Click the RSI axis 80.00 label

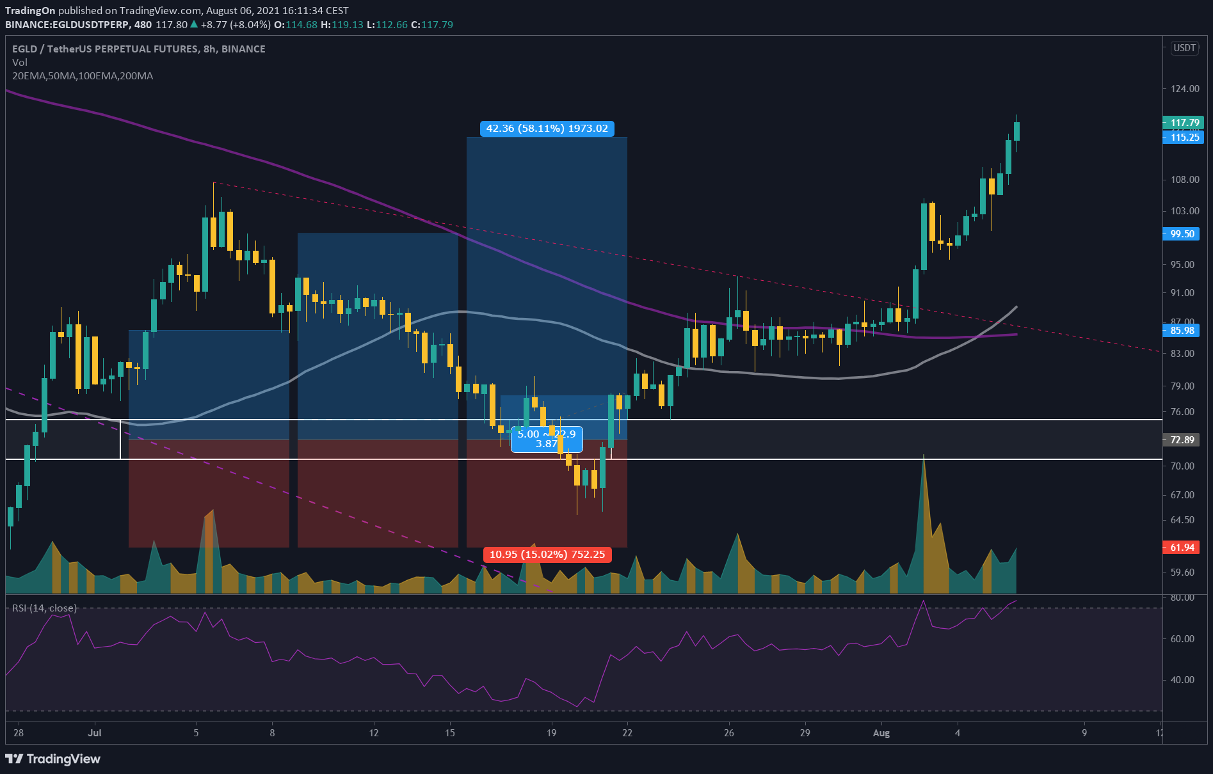coord(1182,597)
